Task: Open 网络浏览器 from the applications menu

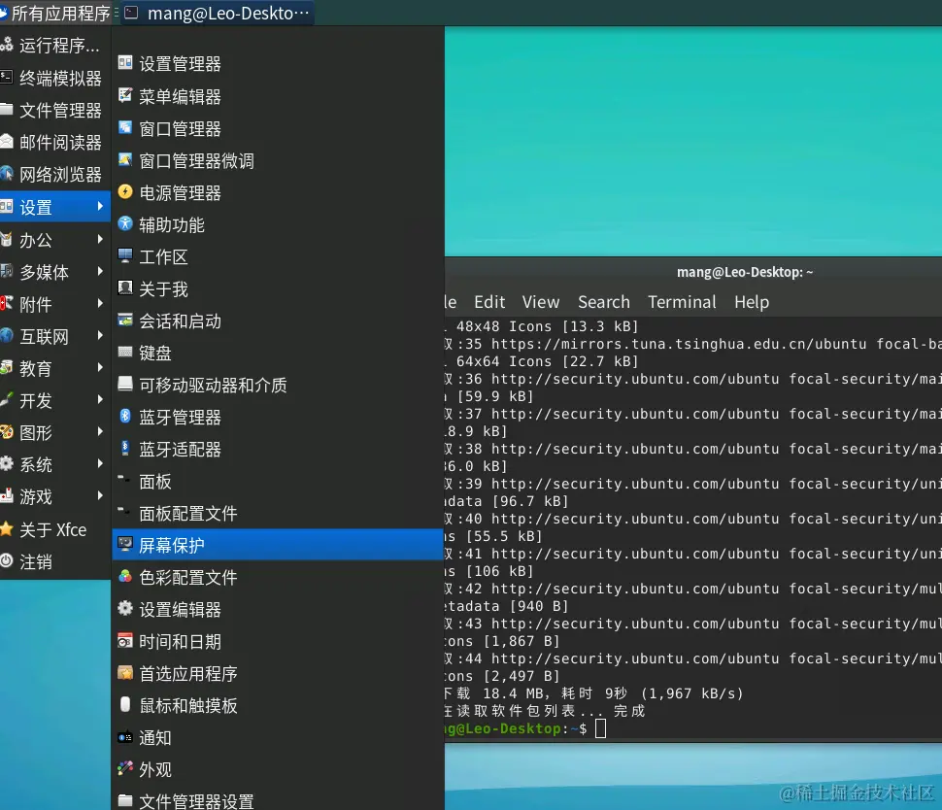Action: (55, 174)
